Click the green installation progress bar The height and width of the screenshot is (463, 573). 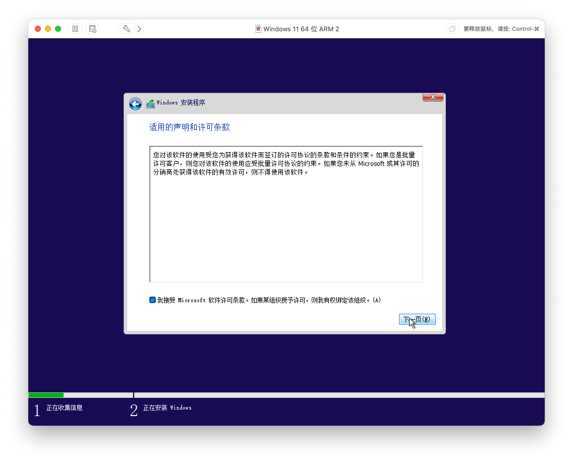pos(46,395)
